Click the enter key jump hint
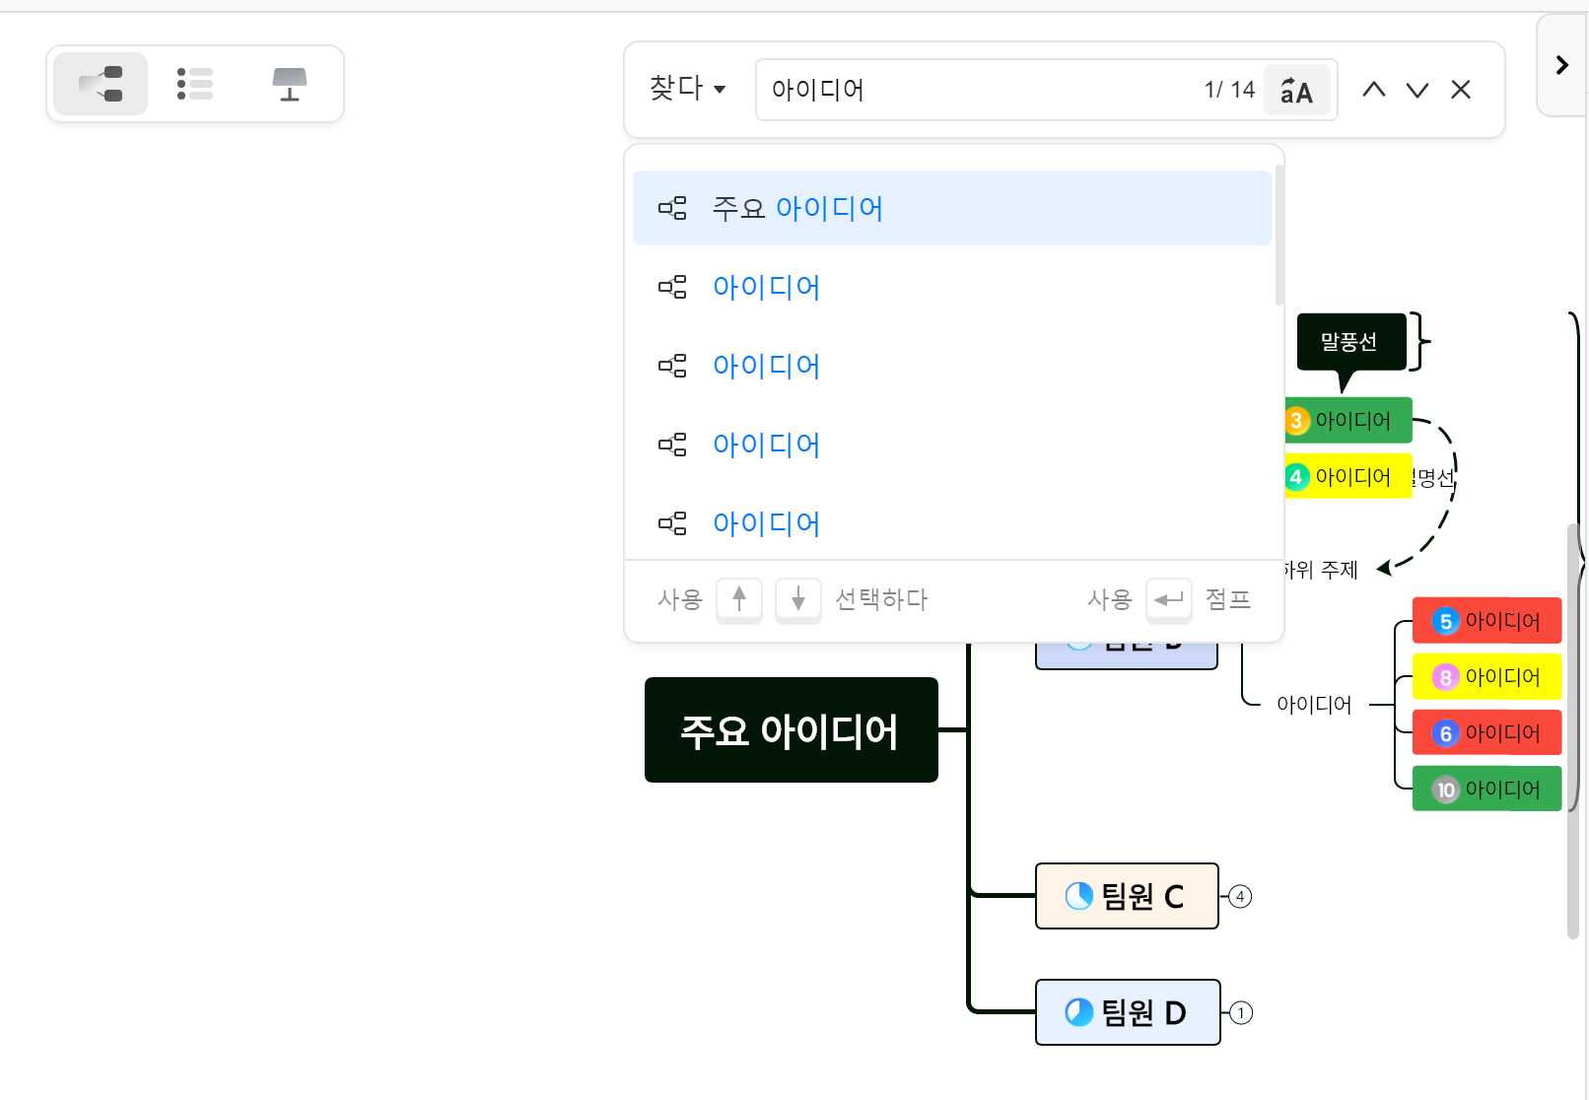The image size is (1589, 1100). 1169,598
